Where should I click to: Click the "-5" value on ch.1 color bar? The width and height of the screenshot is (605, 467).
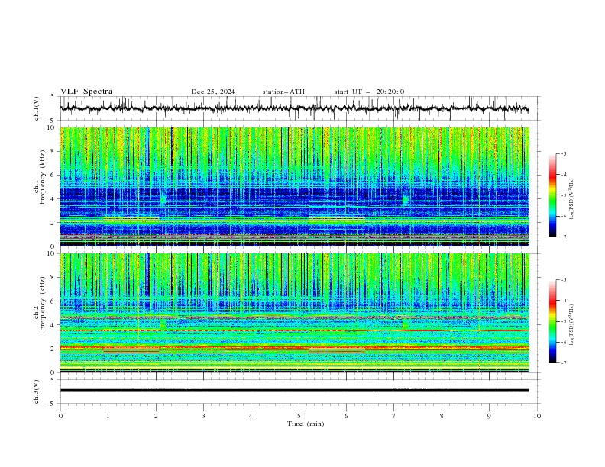click(x=563, y=195)
